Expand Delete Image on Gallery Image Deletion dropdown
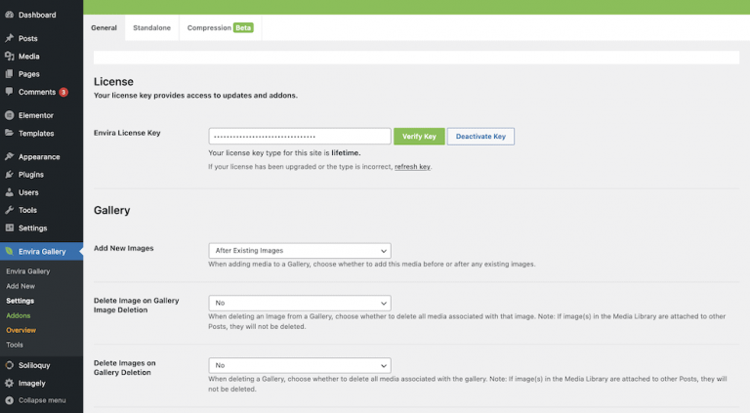Image resolution: width=750 pixels, height=413 pixels. coord(299,303)
